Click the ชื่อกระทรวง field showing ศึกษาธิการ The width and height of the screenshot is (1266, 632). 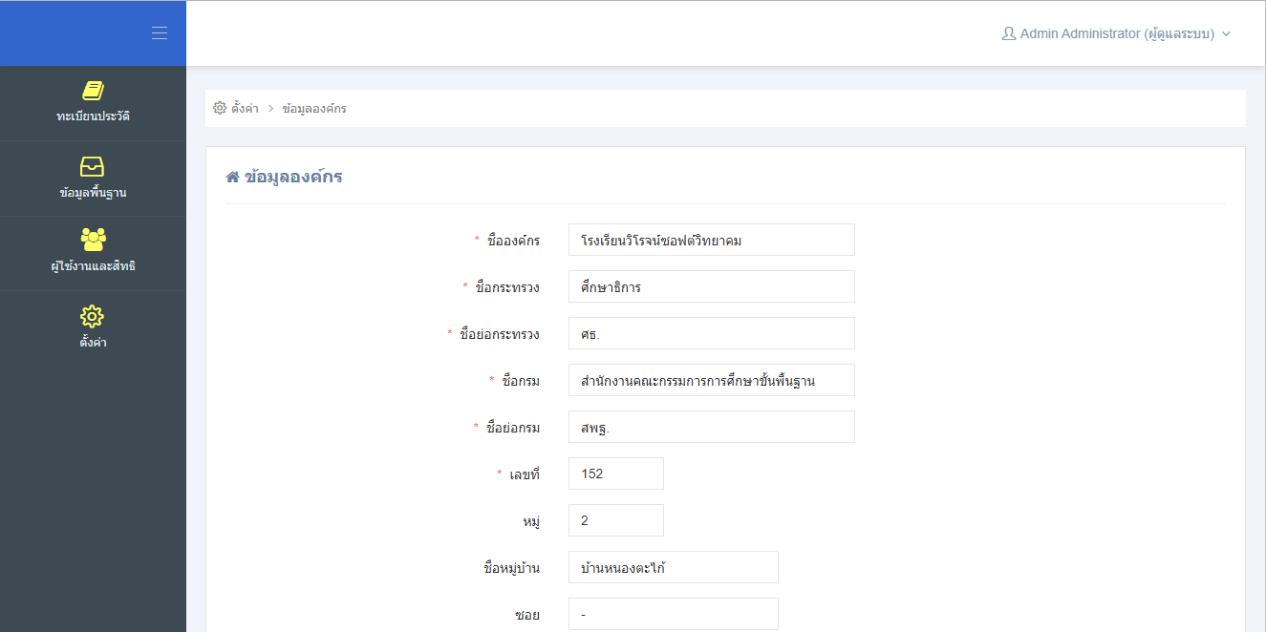point(712,286)
